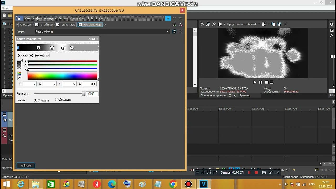Pause the video preview

261,82
